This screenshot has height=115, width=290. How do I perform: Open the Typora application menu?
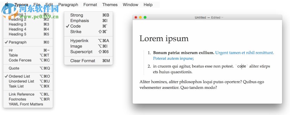pyautogui.click(x=21, y=5)
